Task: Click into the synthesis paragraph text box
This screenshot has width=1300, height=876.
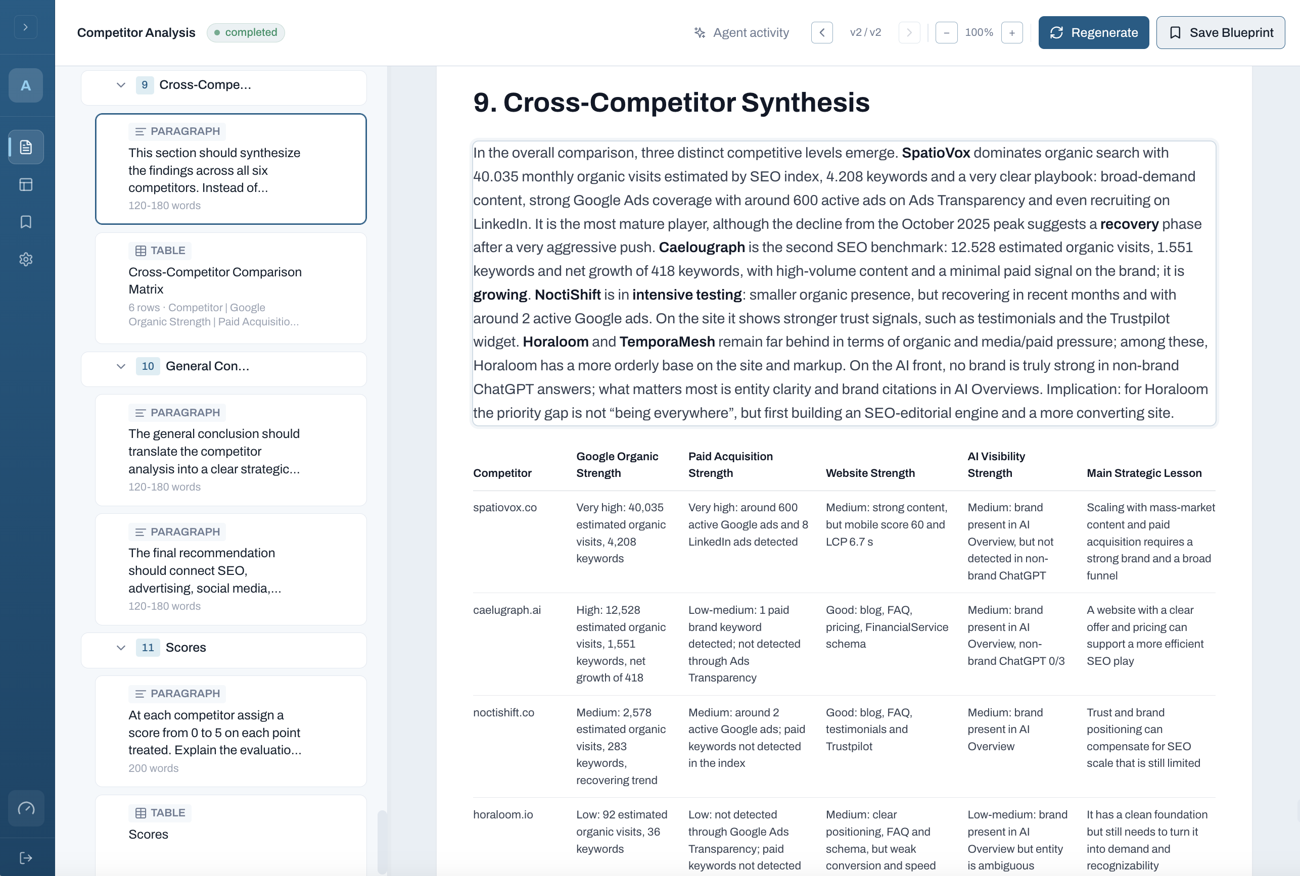Action: tap(844, 283)
